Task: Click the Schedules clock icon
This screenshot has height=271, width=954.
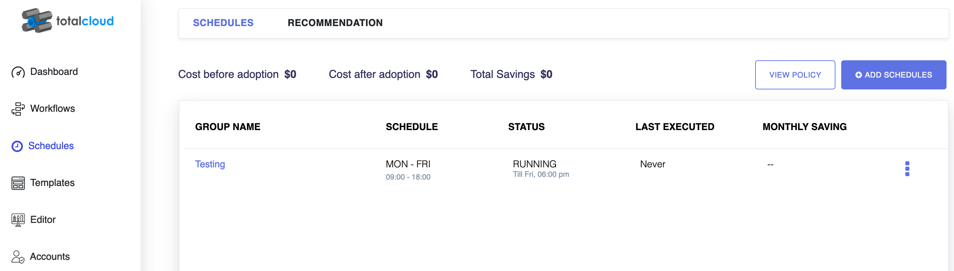Action: [17, 146]
